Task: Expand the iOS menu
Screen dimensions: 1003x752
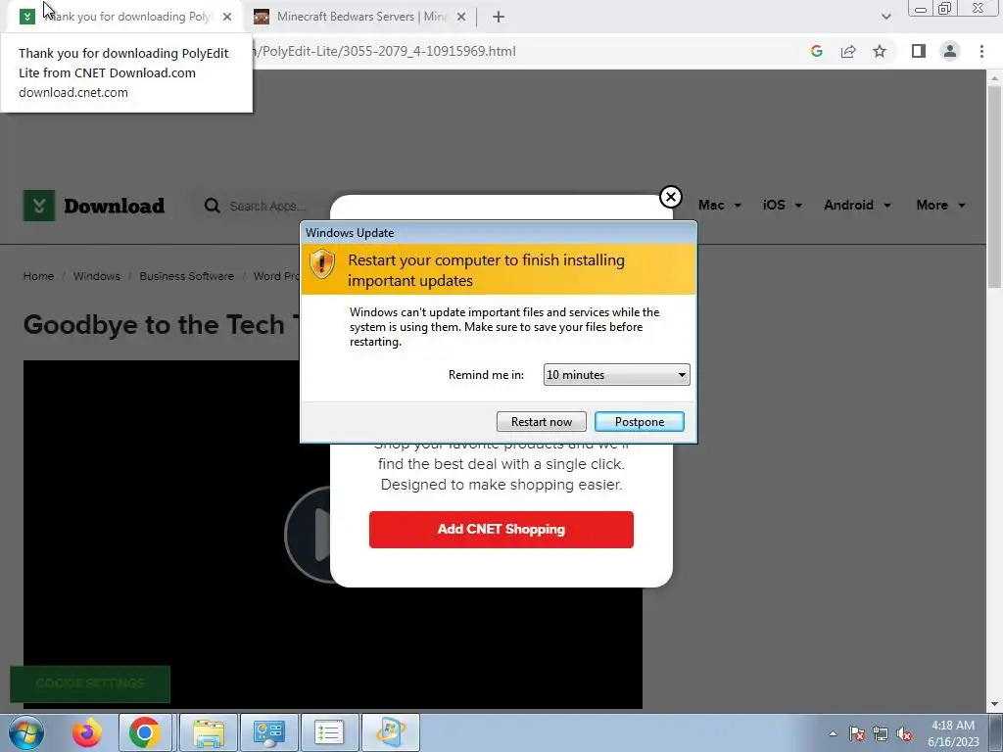Action: click(783, 206)
